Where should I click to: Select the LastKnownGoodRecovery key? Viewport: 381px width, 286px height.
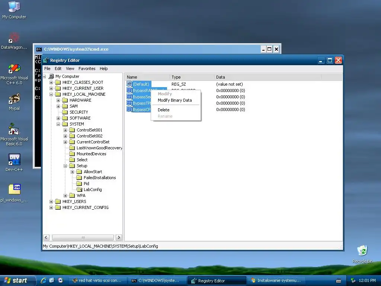coord(99,148)
